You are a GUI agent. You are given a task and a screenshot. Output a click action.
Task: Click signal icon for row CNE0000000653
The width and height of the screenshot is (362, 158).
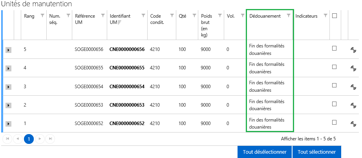[353, 105]
